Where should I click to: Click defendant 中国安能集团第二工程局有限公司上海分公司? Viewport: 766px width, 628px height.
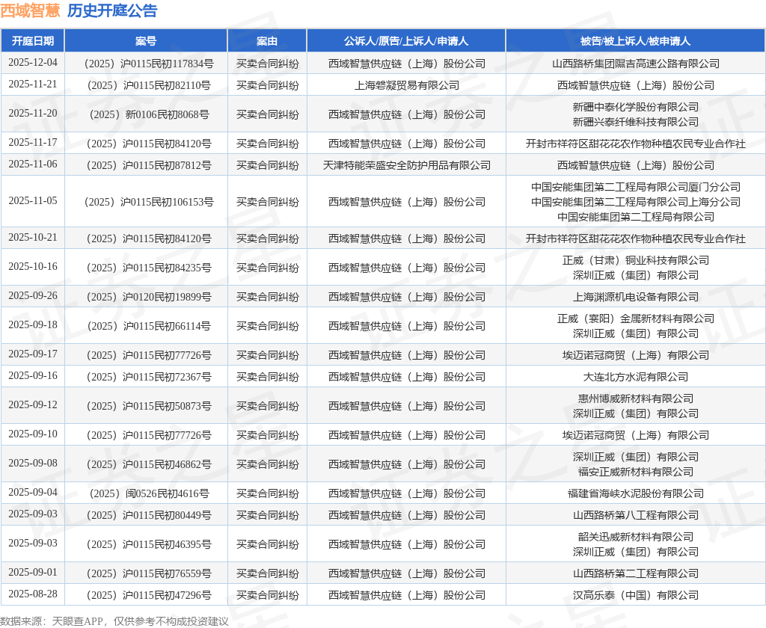[x=636, y=202]
